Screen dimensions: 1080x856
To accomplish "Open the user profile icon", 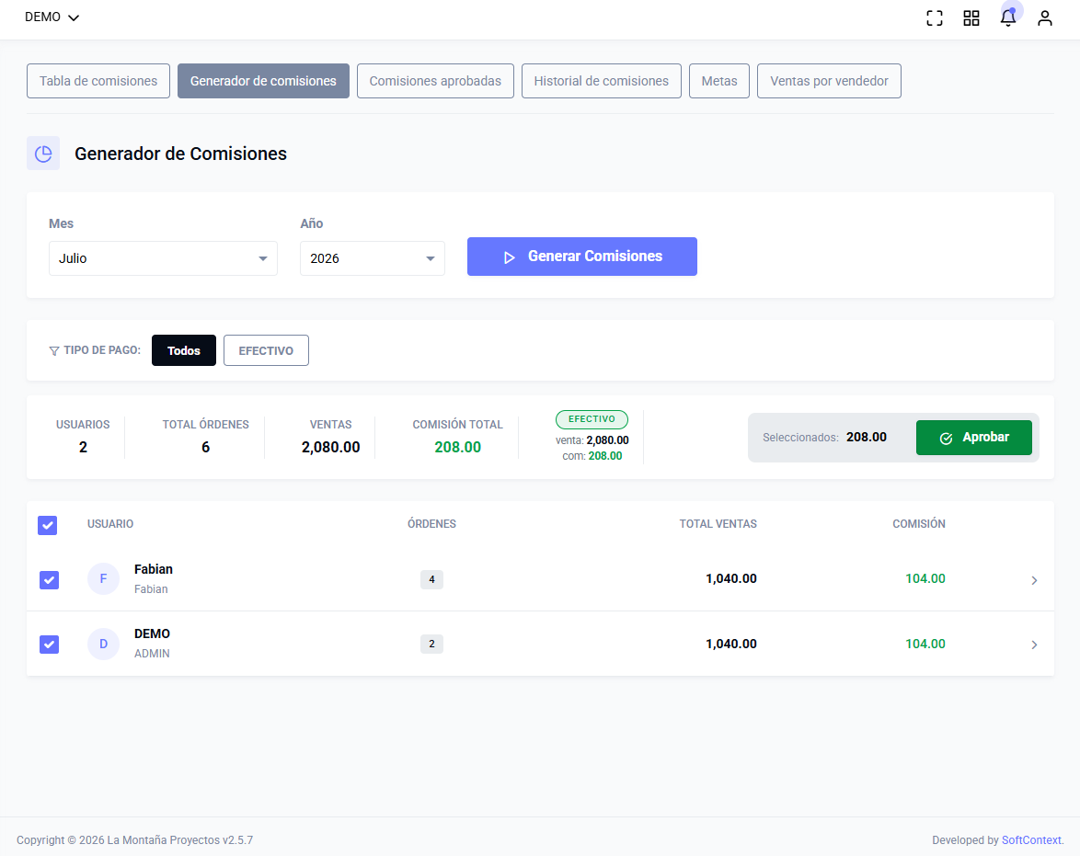I will coord(1045,17).
